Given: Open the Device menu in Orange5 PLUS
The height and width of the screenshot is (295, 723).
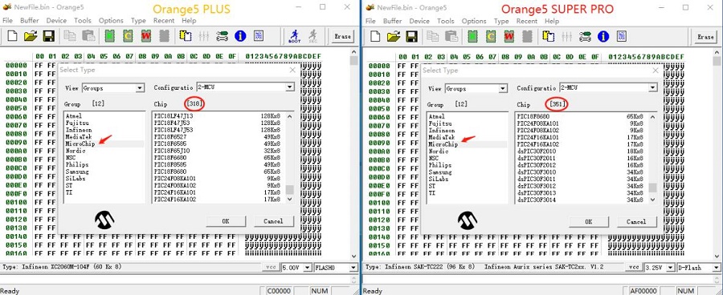Looking at the screenshot, I should tap(56, 21).
